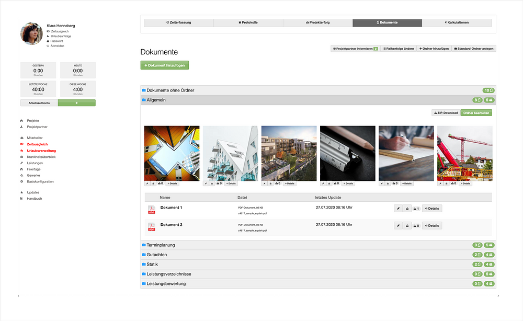The width and height of the screenshot is (523, 321).
Task: Click Ordner bearbeiten
Action: [476, 113]
